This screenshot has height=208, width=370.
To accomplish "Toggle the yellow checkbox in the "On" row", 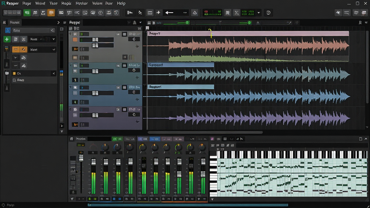I will (x=14, y=74).
